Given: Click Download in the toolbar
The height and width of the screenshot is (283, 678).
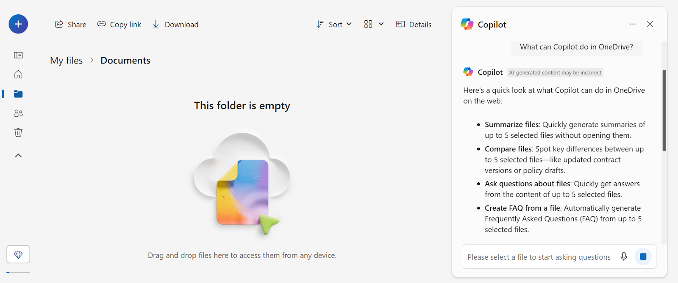Looking at the screenshot, I should pos(175,25).
